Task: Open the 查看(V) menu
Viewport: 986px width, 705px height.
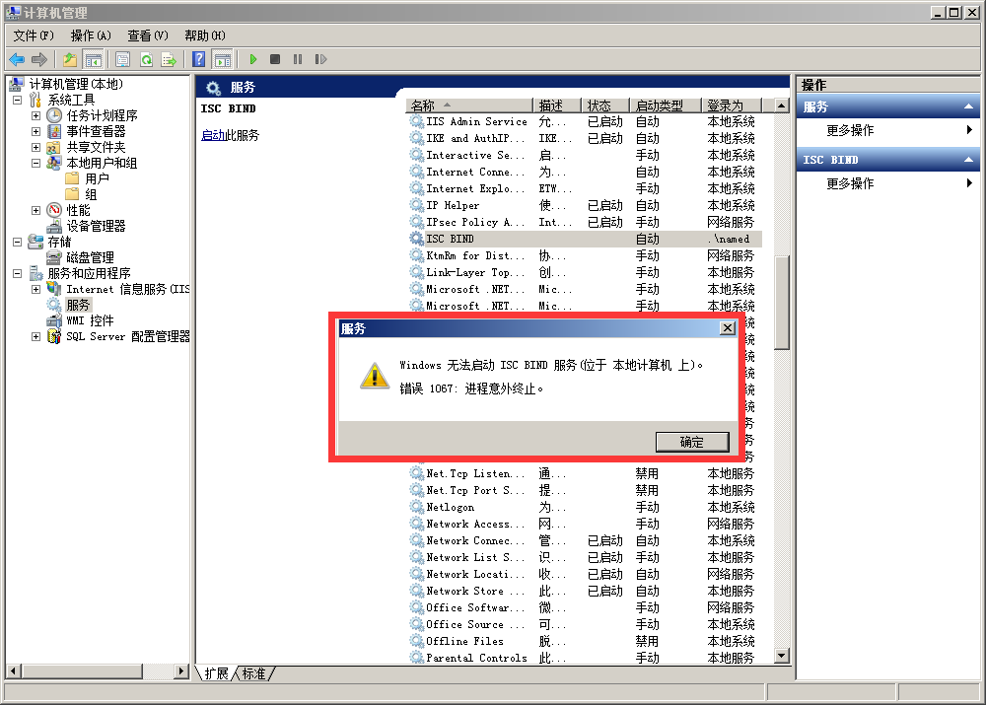Action: (148, 35)
